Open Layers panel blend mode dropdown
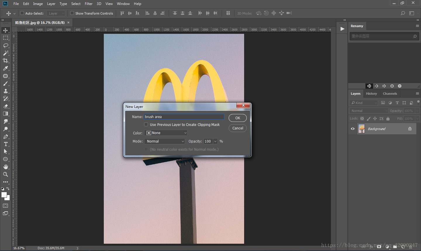 click(x=369, y=111)
